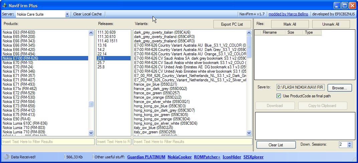This screenshot has height=163, width=358.
Task: Select Nokia Lumia 710 (RM-803) product
Action: point(45,128)
